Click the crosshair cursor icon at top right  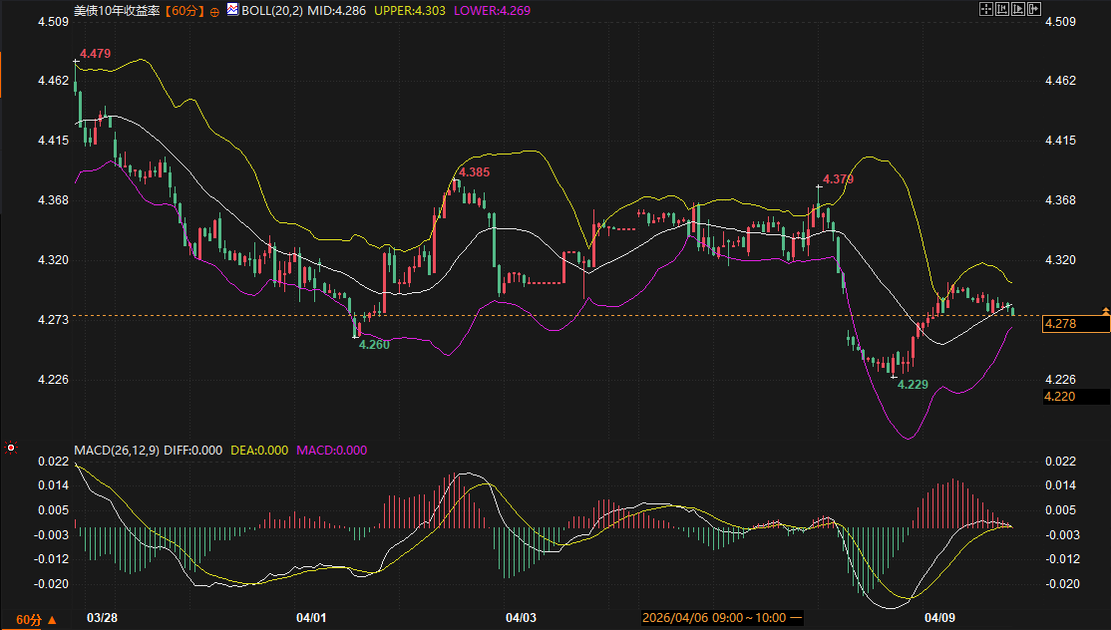click(986, 9)
